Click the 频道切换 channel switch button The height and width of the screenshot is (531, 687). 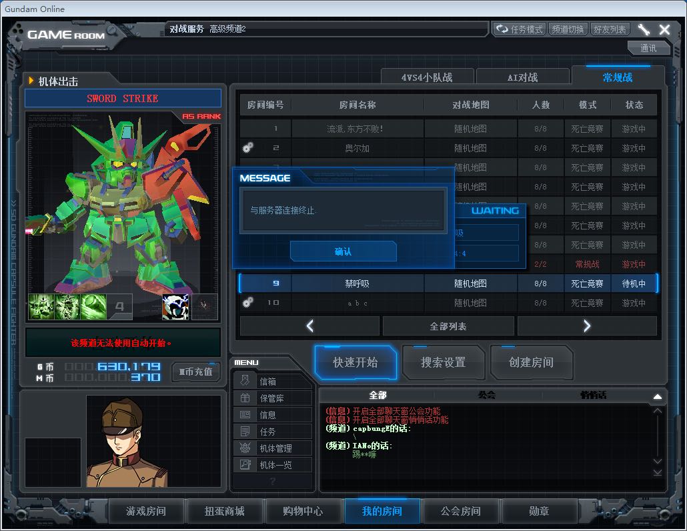pos(568,29)
